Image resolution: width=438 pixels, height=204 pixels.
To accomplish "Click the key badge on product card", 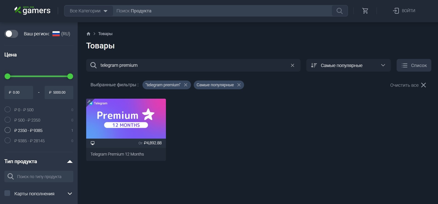I will click(89, 101).
